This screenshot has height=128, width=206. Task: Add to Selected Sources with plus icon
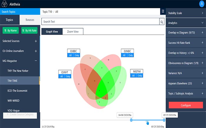click(x=36, y=41)
